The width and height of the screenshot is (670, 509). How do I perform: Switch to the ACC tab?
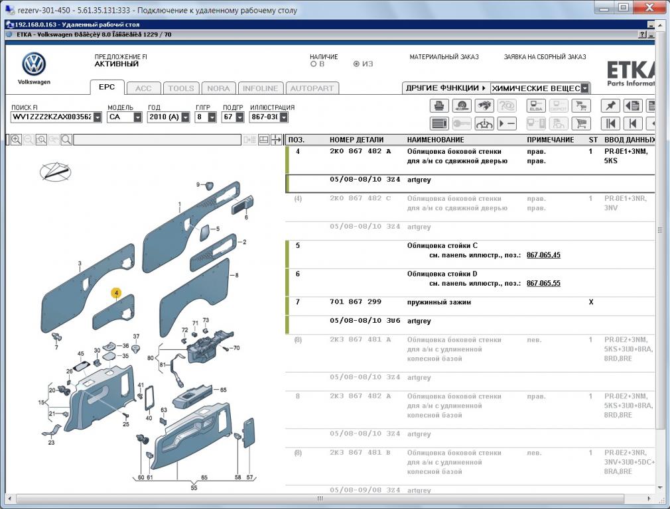click(x=143, y=88)
